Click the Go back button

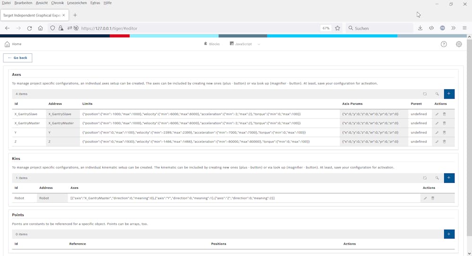[x=17, y=58]
